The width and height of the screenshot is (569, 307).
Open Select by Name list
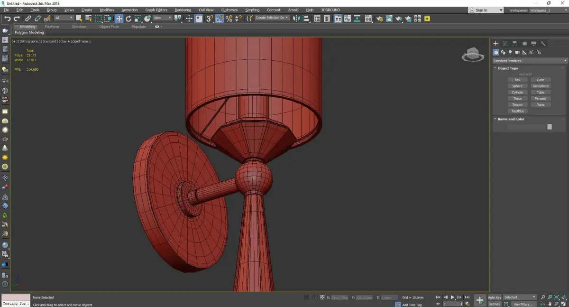[89, 19]
